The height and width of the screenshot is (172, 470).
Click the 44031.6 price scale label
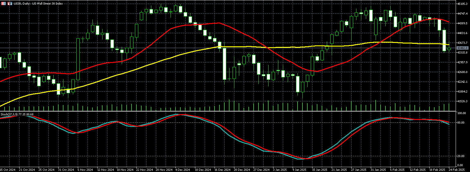click(462, 33)
